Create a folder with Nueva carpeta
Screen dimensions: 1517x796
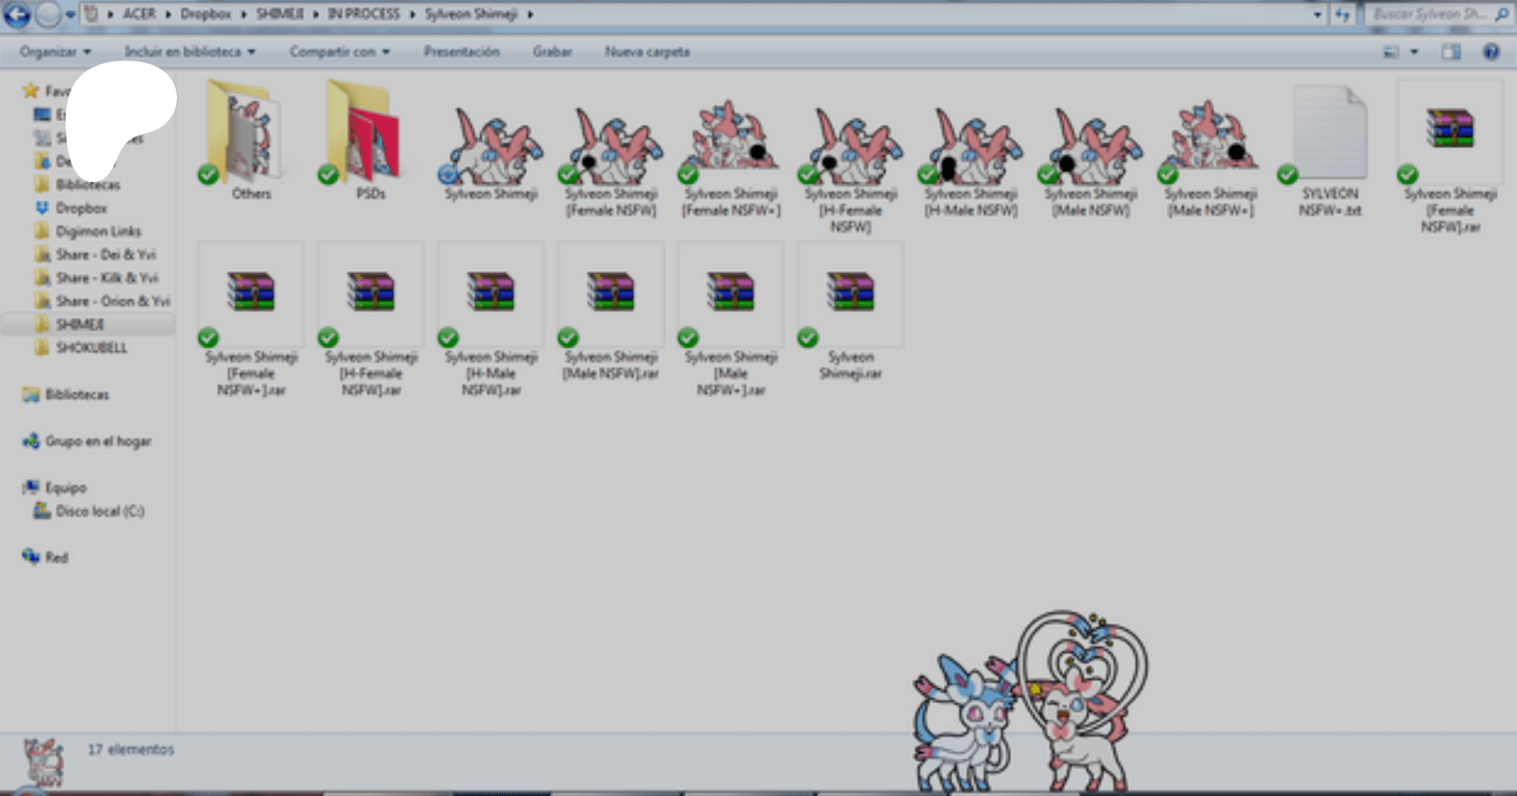(647, 52)
